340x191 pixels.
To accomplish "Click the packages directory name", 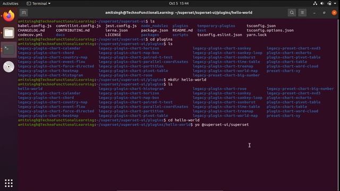I will tap(150, 35).
